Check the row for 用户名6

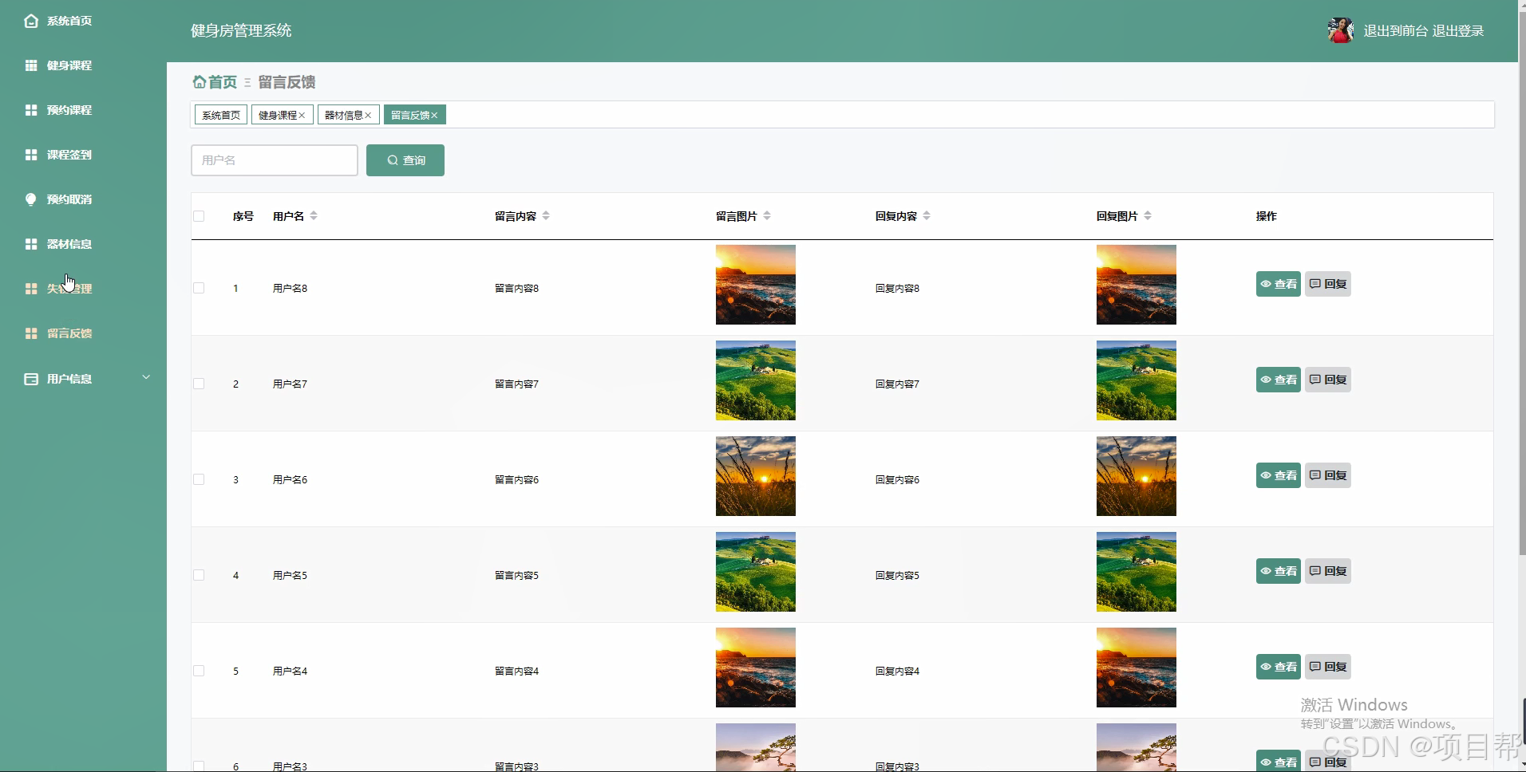pyautogui.click(x=199, y=479)
